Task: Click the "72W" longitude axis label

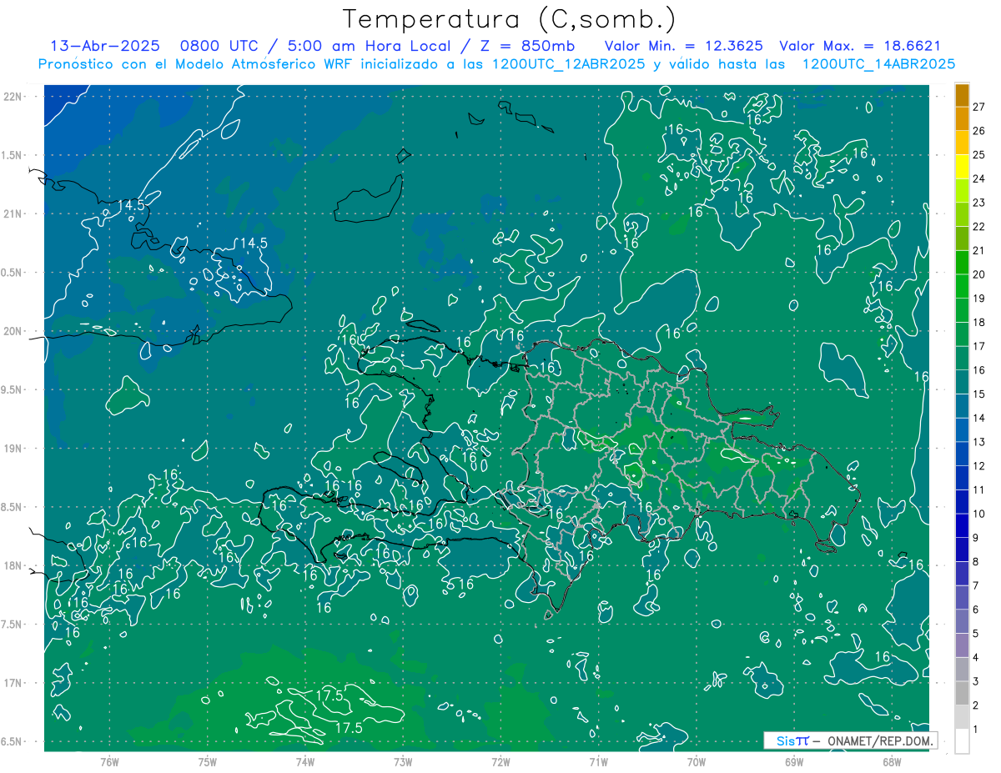Action: point(500,762)
